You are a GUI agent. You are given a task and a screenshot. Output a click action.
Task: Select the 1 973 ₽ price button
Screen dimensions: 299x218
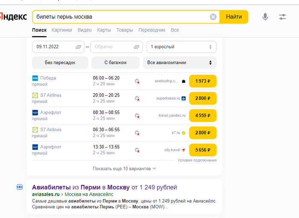click(203, 81)
